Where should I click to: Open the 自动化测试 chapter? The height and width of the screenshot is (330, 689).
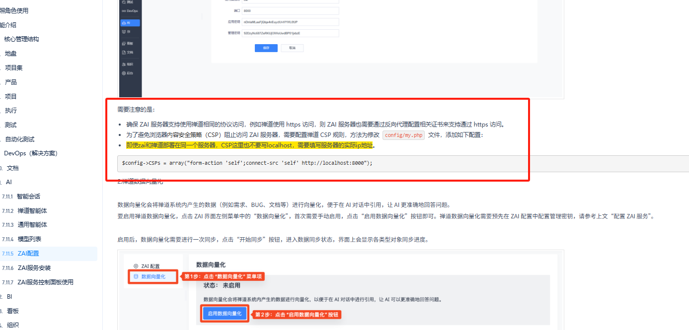coord(19,139)
